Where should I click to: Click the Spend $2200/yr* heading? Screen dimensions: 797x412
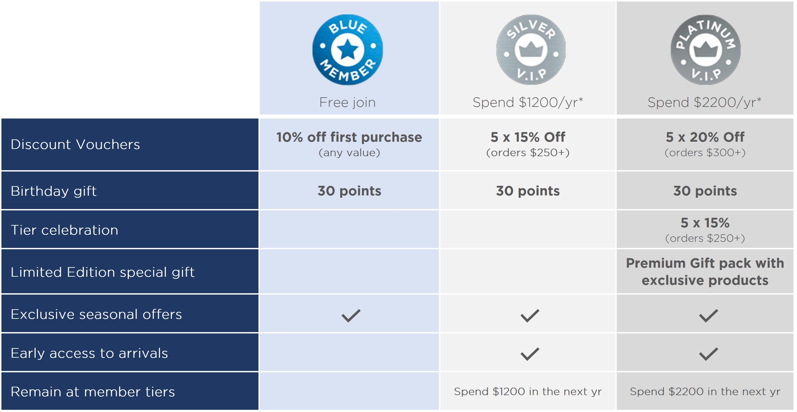(704, 102)
